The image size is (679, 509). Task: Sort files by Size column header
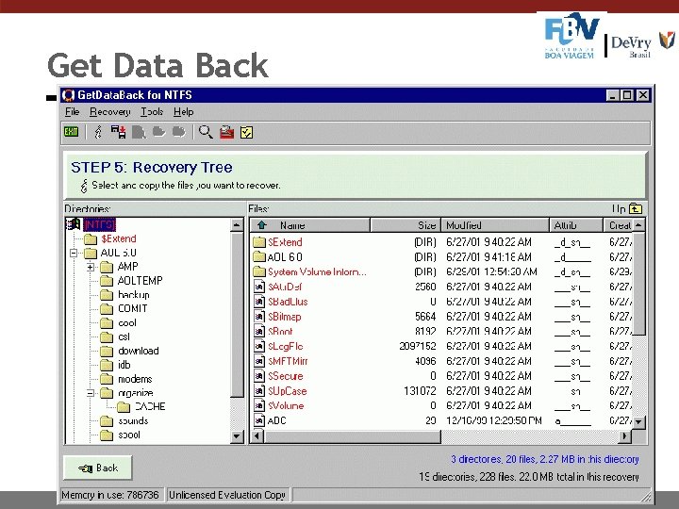coord(406,225)
